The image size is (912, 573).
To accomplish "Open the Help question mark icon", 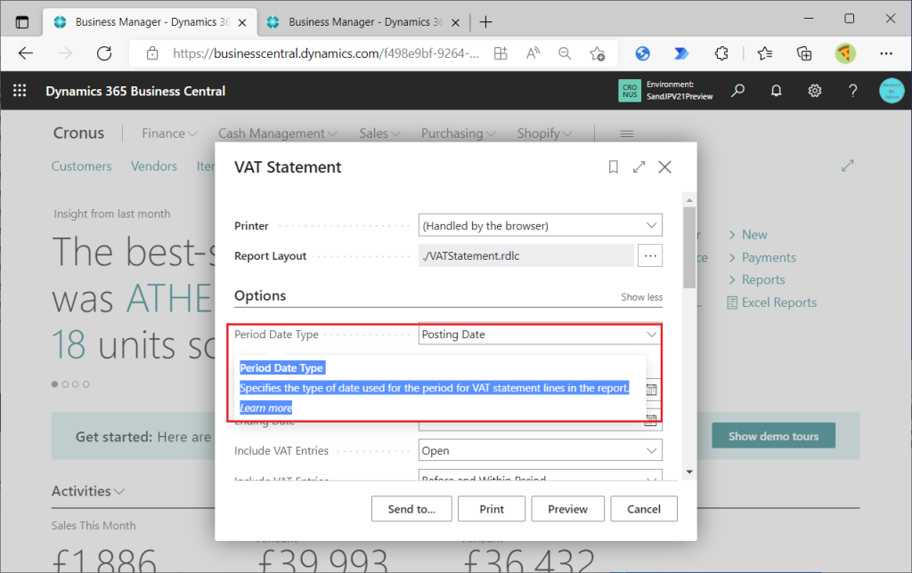I will pos(852,91).
